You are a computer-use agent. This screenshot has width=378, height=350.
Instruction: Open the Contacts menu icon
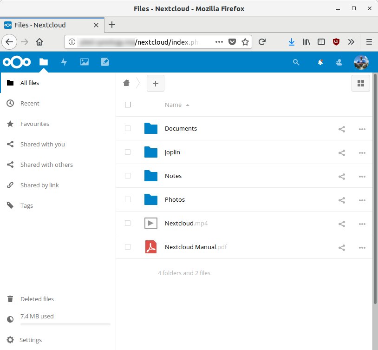pyautogui.click(x=339, y=62)
